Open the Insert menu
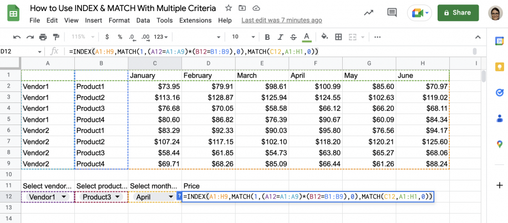Screen dimensions: 508x223 [x=94, y=20]
